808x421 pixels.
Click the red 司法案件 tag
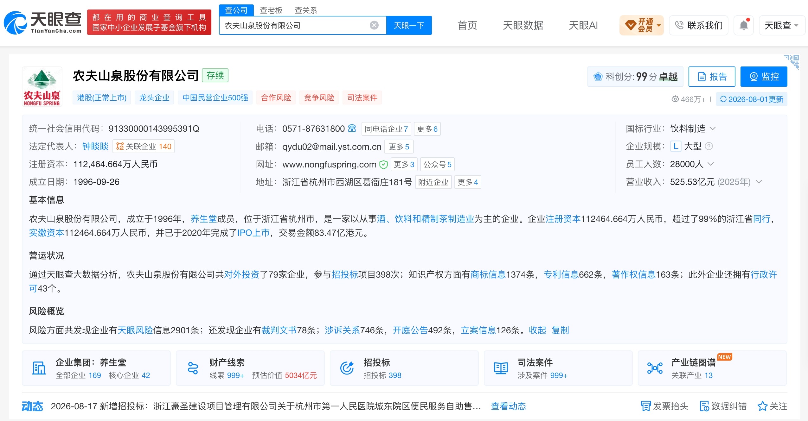[362, 98]
